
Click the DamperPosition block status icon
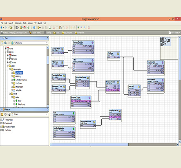click(x=92, y=43)
